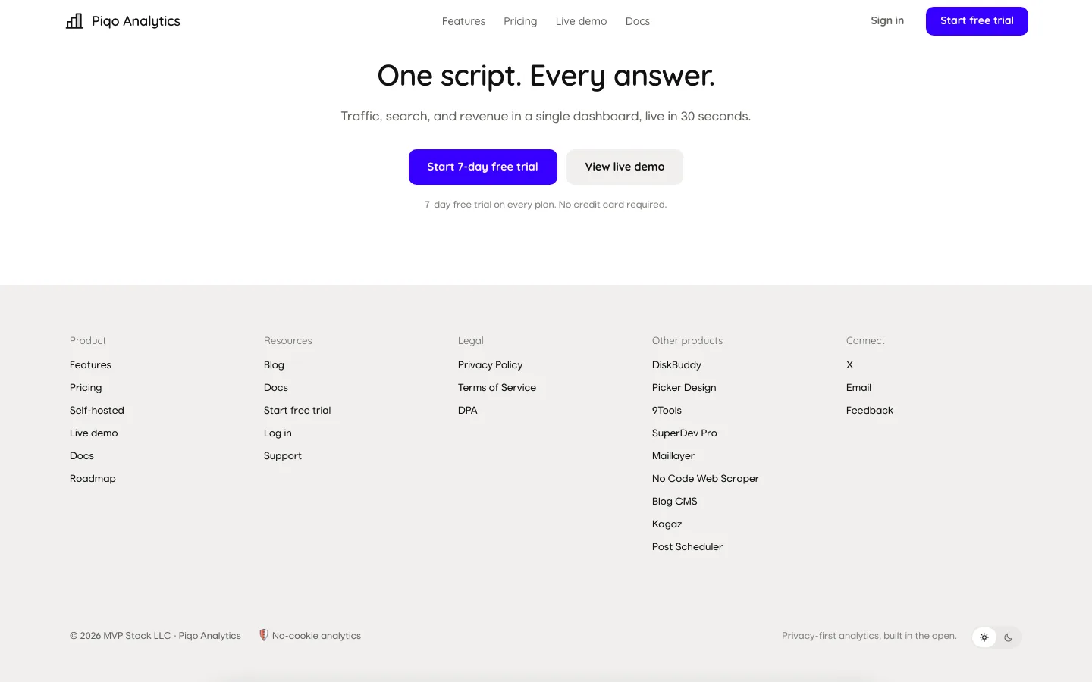Open the Support footer link
Image resolution: width=1092 pixels, height=682 pixels.
point(283,455)
